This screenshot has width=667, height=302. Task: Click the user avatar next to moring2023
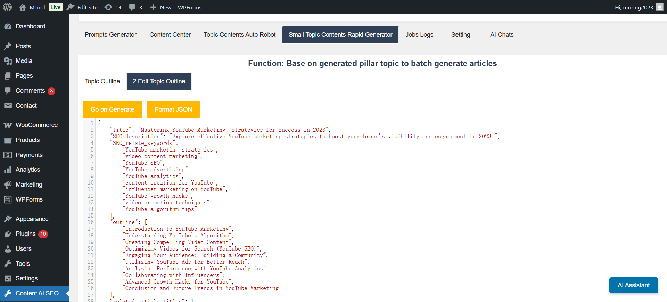(x=660, y=7)
